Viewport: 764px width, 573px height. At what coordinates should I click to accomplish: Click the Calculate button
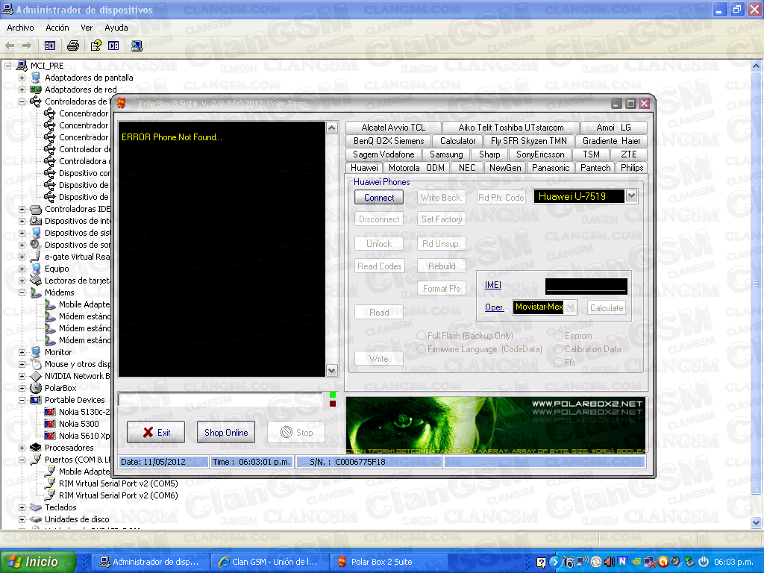click(x=607, y=308)
